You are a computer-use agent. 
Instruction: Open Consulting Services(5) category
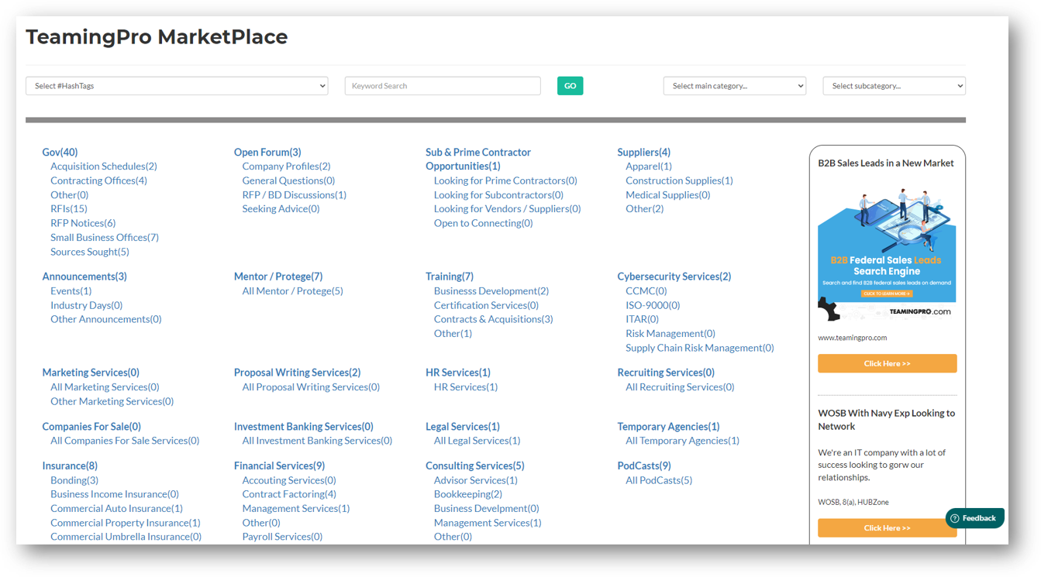(474, 466)
